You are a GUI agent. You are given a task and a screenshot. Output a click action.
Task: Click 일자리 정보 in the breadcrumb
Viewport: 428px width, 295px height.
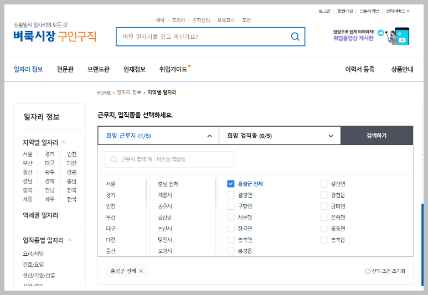coord(129,92)
